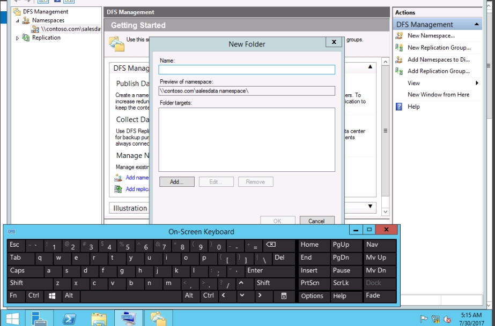Click the taskbar volume muted icon
This screenshot has width=495, height=326.
pyautogui.click(x=447, y=319)
